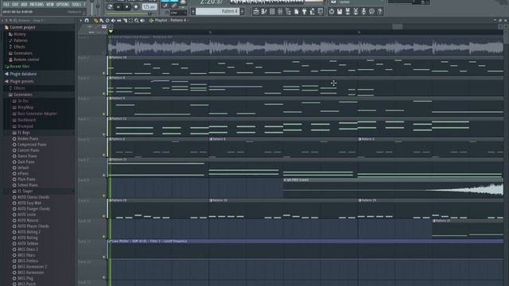
Task: Select the playlist Zoom tool
Action: (x=137, y=21)
